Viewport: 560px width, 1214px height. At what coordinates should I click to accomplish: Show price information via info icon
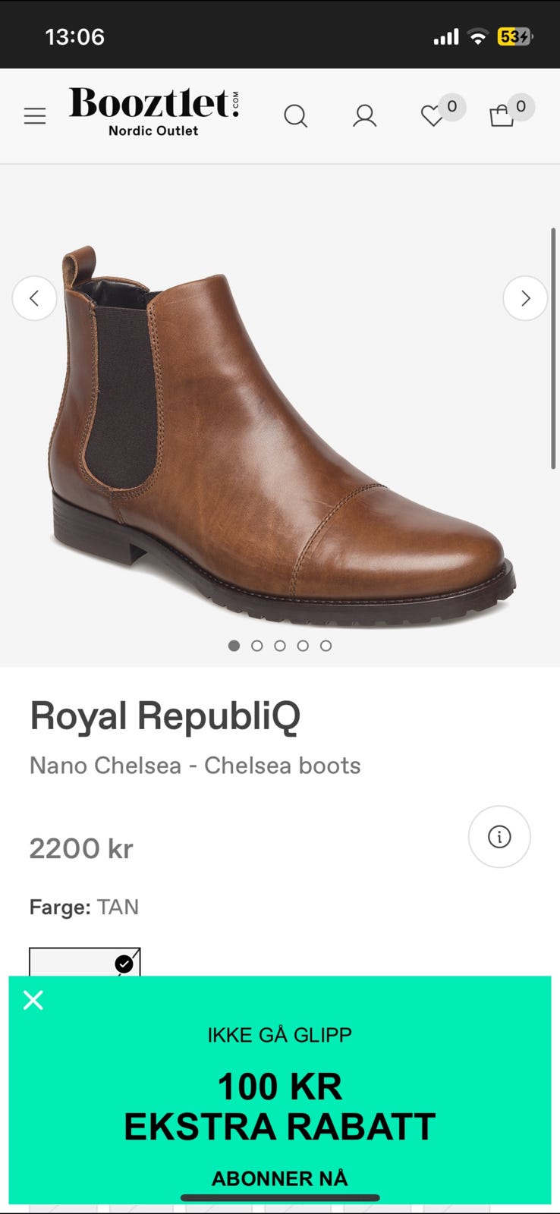pos(499,837)
